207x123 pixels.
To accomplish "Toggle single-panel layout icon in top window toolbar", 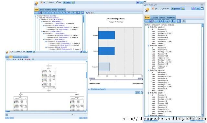I will tap(78, 13).
